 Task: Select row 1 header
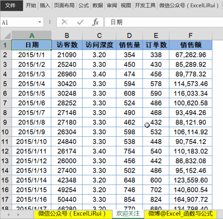(x=6, y=45)
